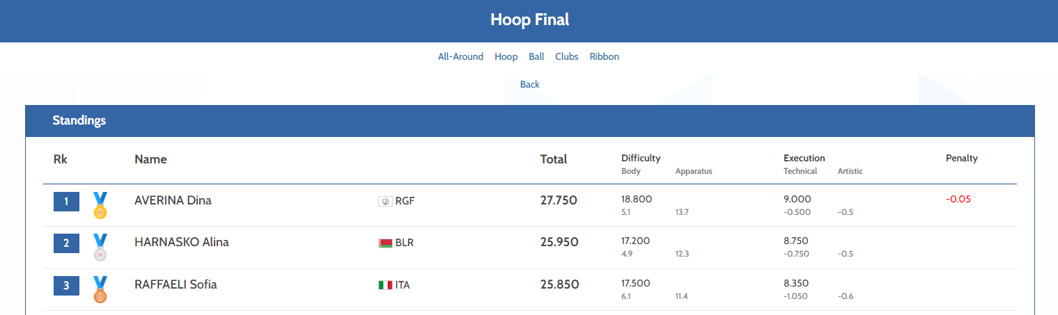This screenshot has height=315, width=1058.
Task: Switch to the All-Around tab
Action: tap(460, 57)
